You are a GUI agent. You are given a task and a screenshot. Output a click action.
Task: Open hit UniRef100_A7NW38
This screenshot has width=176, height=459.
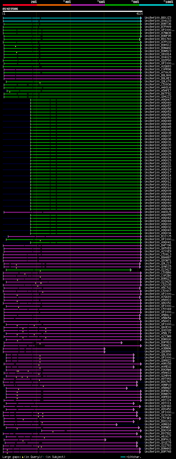[x=158, y=33]
